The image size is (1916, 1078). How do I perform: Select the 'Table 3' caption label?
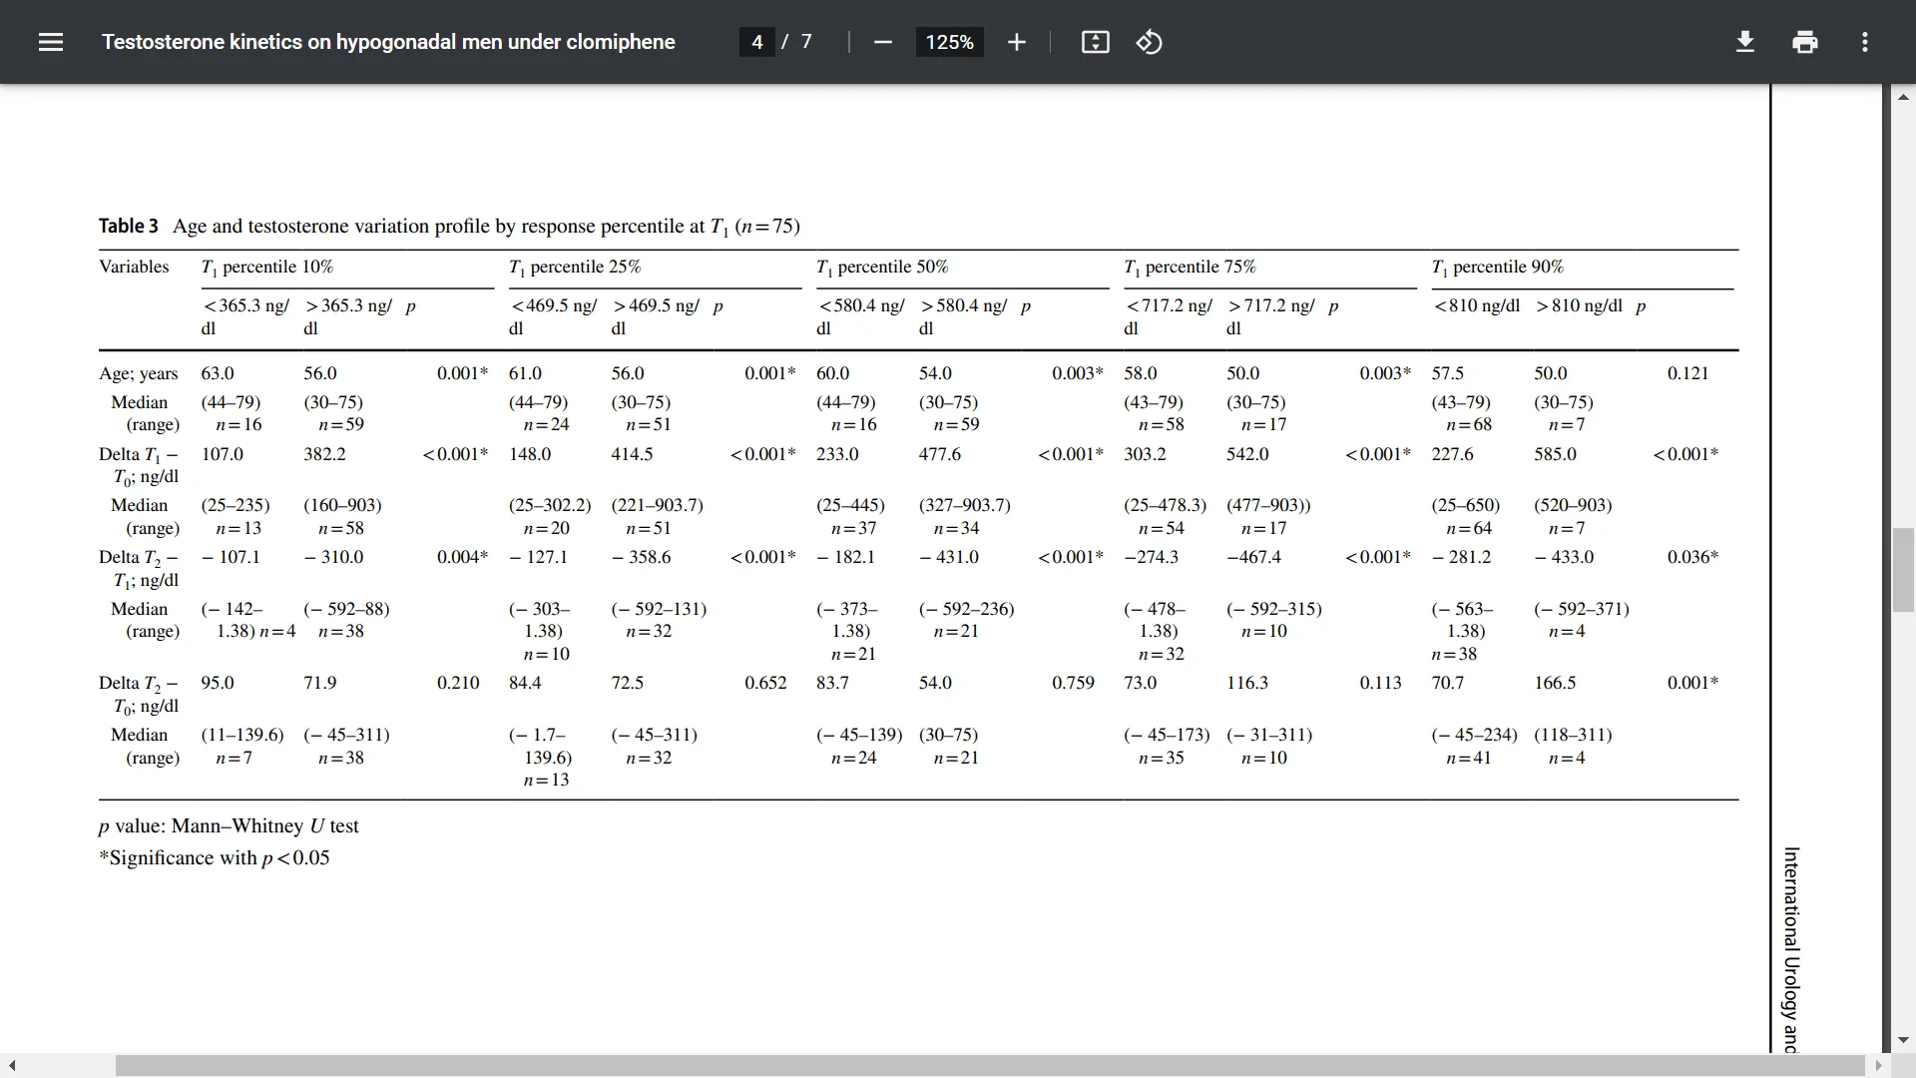(128, 226)
